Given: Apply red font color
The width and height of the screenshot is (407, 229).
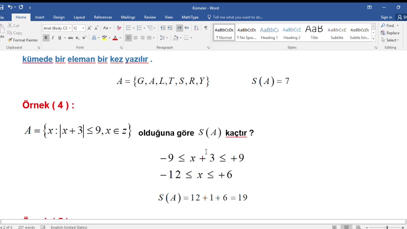Looking at the screenshot, I should [x=115, y=38].
